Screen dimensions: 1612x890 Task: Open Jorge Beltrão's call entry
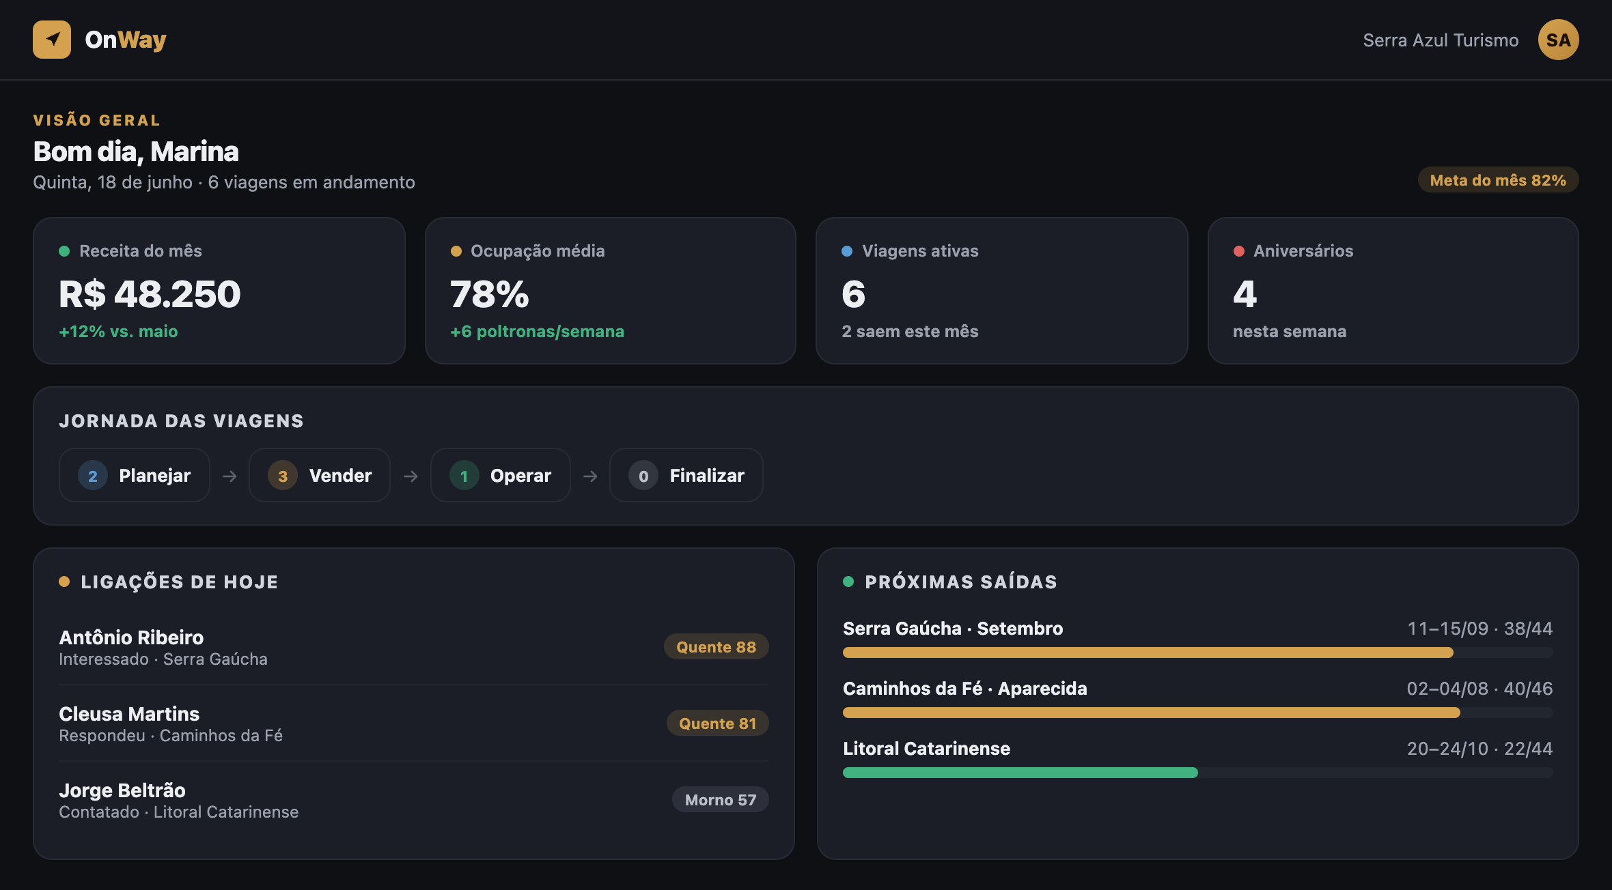tap(414, 800)
